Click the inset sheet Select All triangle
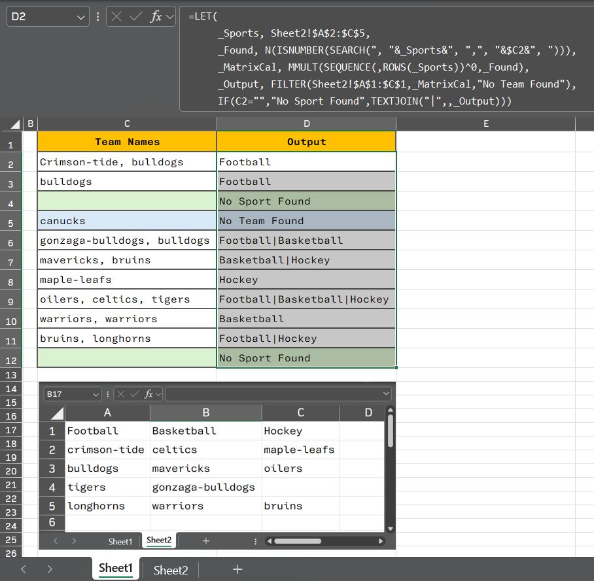This screenshot has height=581, width=594. [x=57, y=413]
